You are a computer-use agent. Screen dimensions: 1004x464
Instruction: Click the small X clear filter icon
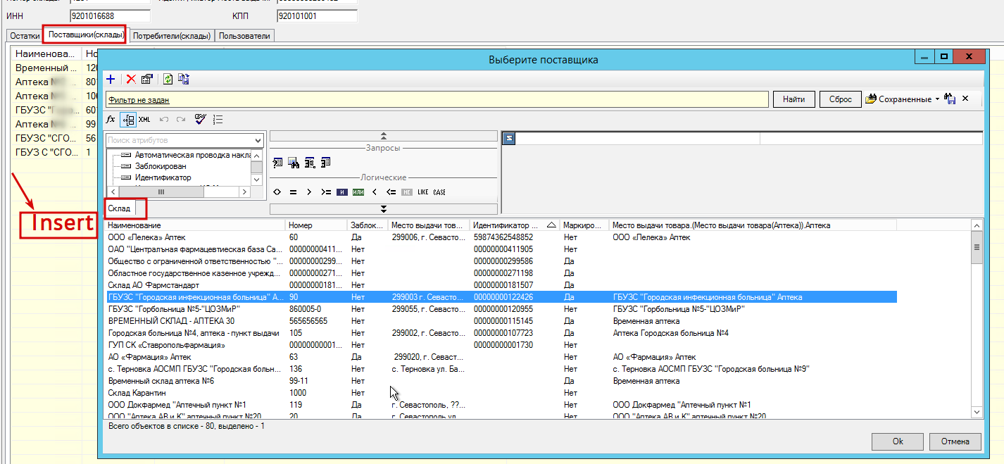(965, 99)
